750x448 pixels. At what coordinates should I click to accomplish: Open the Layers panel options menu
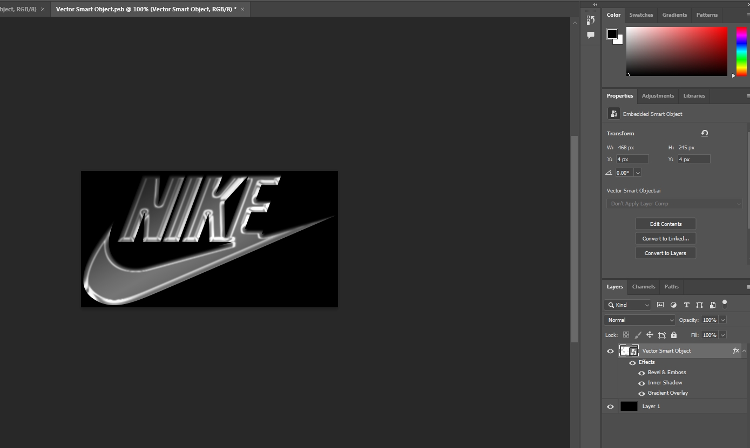click(x=748, y=287)
